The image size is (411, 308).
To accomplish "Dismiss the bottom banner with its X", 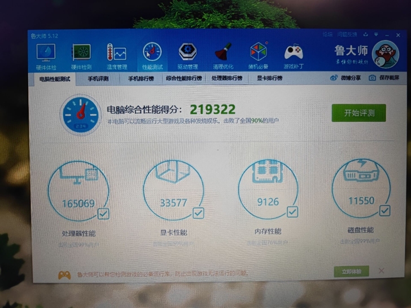I will pyautogui.click(x=382, y=271).
